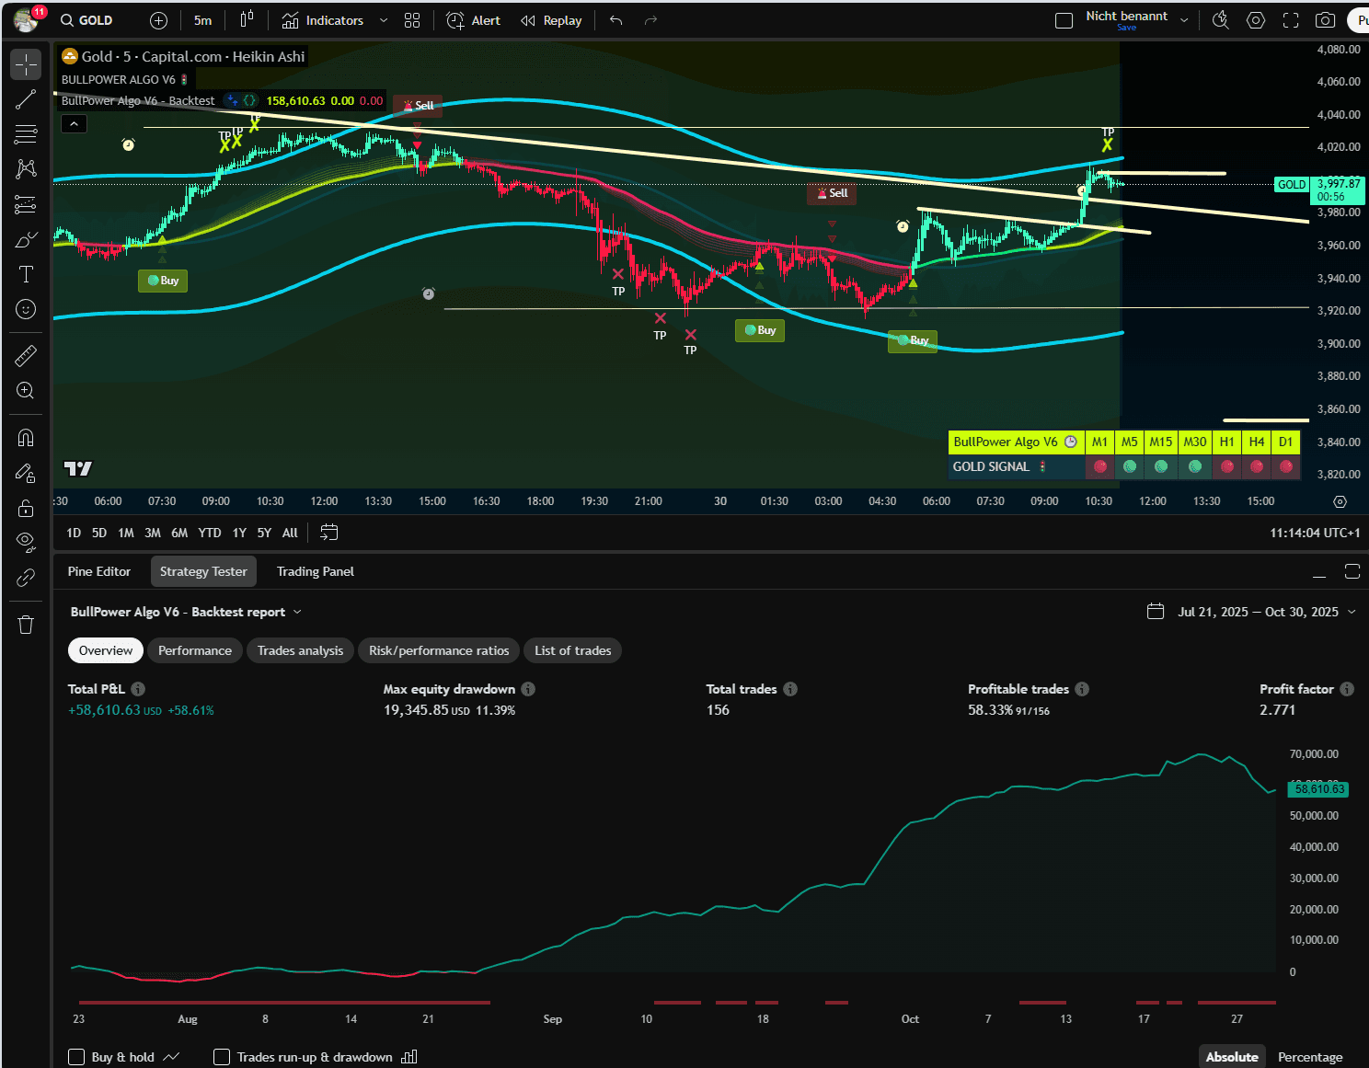Open the chart patterns tool
This screenshot has width=1369, height=1068.
(x=26, y=169)
